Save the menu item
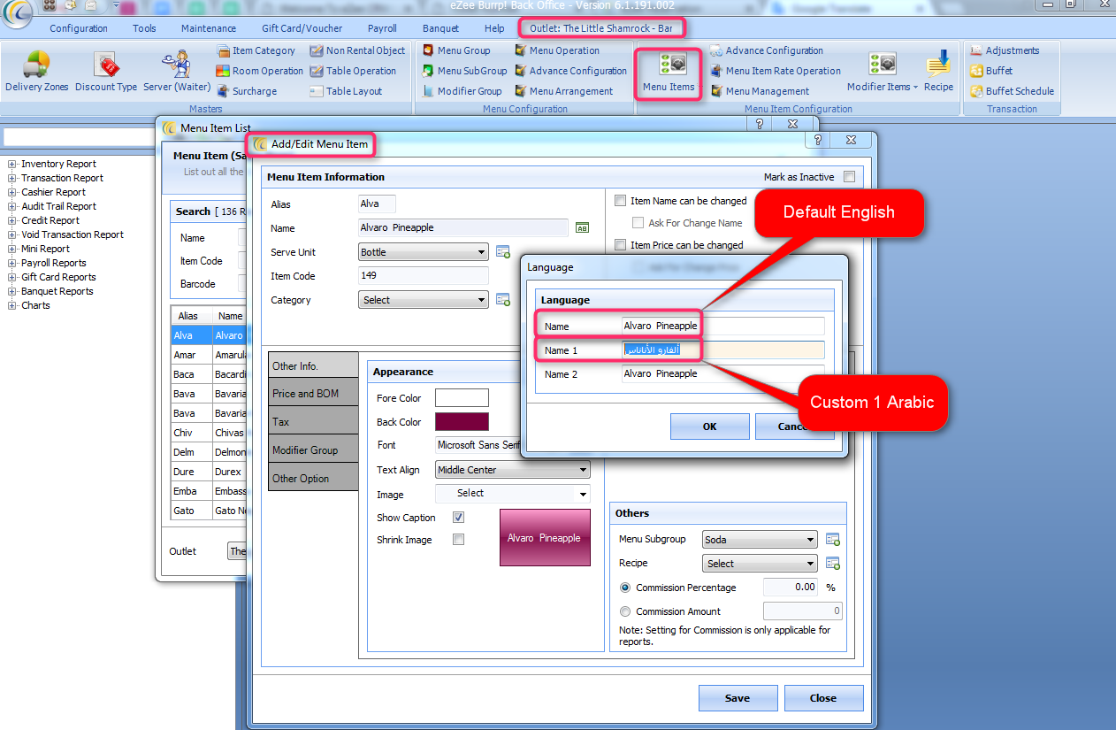This screenshot has width=1116, height=730. click(x=738, y=697)
